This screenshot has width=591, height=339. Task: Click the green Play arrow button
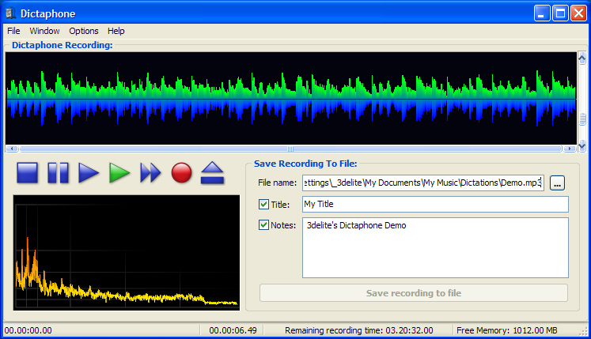pos(119,173)
